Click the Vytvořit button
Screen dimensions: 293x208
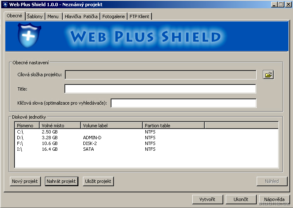pos(208,199)
